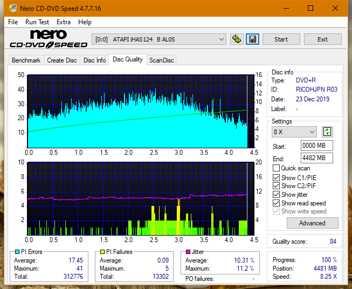Switch to the Benchmark tab
Screen dimensions: 352x289
[26, 60]
